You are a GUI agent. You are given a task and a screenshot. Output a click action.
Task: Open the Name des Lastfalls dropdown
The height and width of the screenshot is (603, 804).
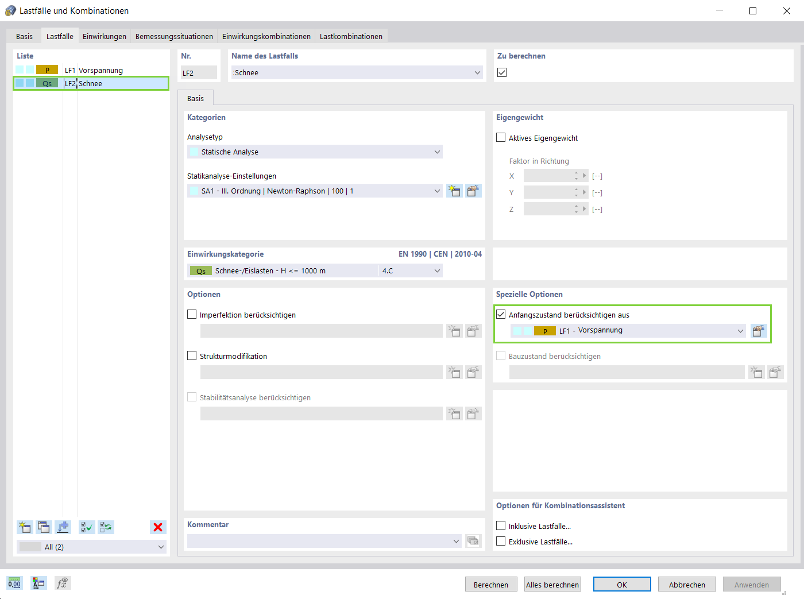[x=477, y=73]
